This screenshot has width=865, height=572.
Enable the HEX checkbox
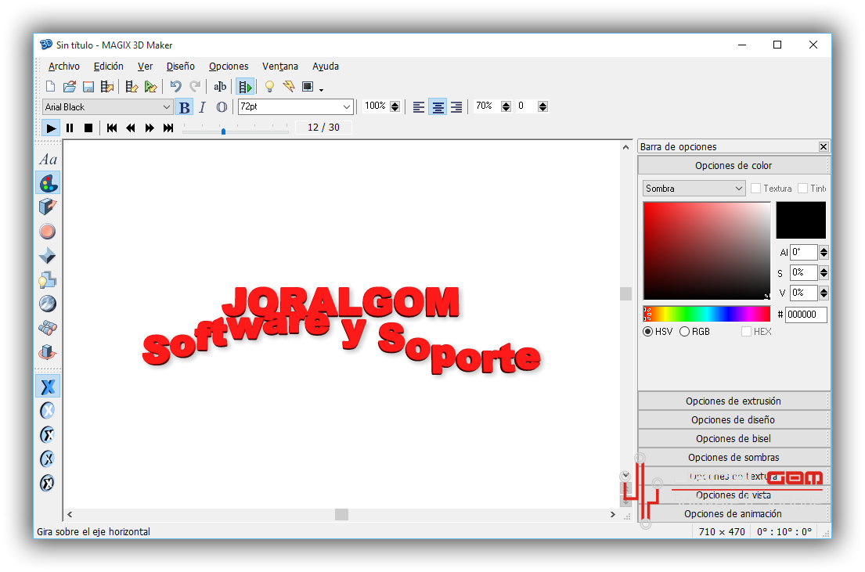746,332
